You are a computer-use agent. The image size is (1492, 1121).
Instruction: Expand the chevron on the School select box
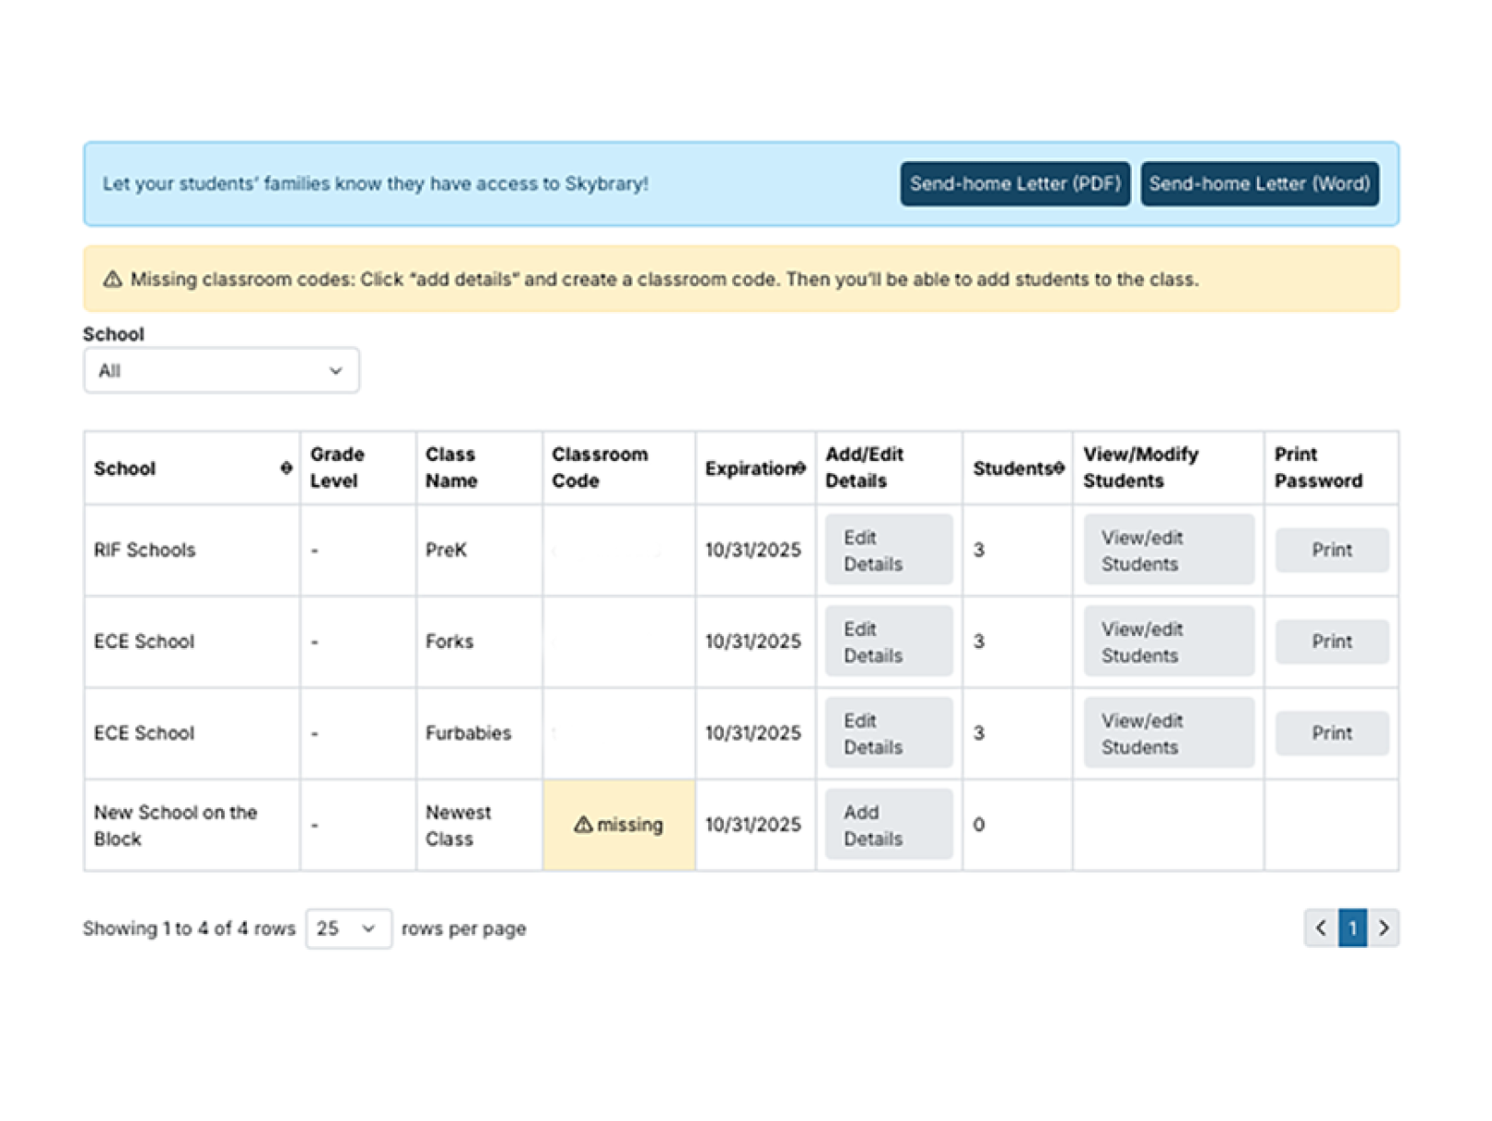[334, 370]
